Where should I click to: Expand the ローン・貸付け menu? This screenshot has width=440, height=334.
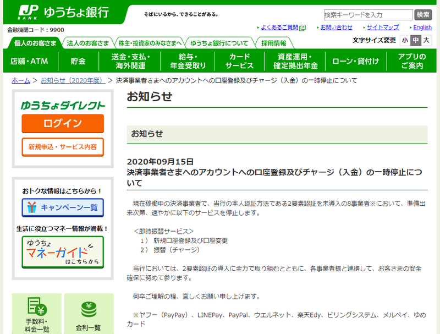[356, 61]
